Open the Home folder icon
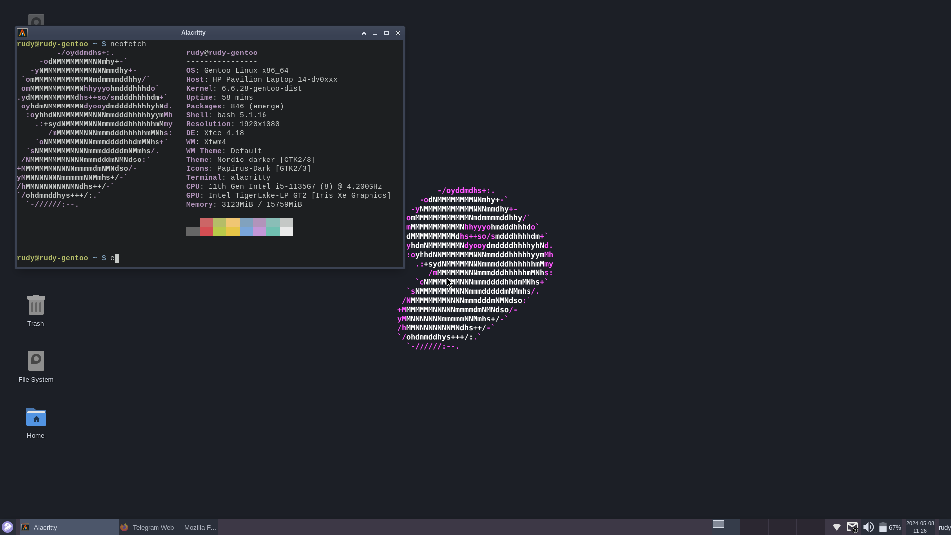 36,417
